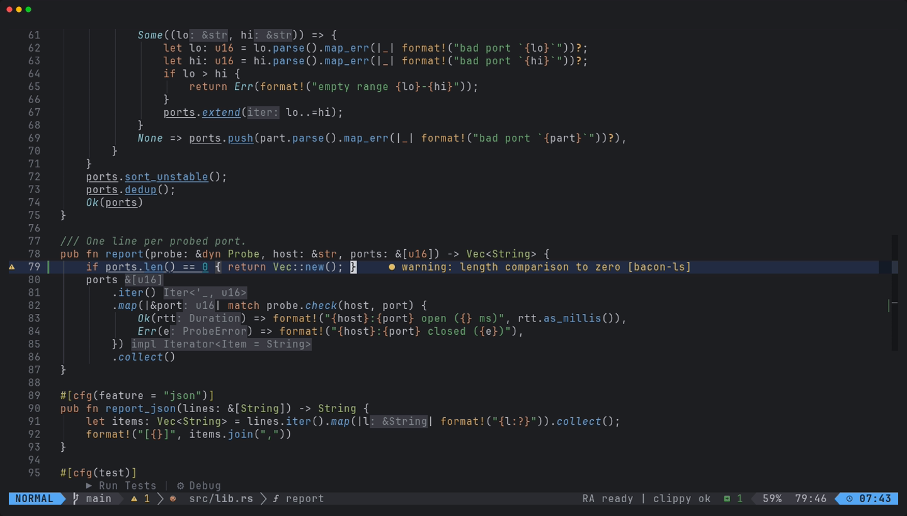Image resolution: width=907 pixels, height=516 pixels.
Task: Click the length comparison to zero warning message
Action: 546,267
